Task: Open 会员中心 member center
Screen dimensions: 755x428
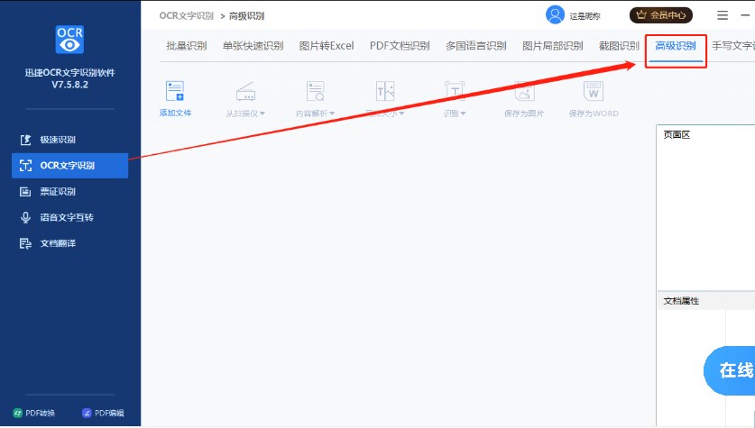Action: [x=661, y=15]
